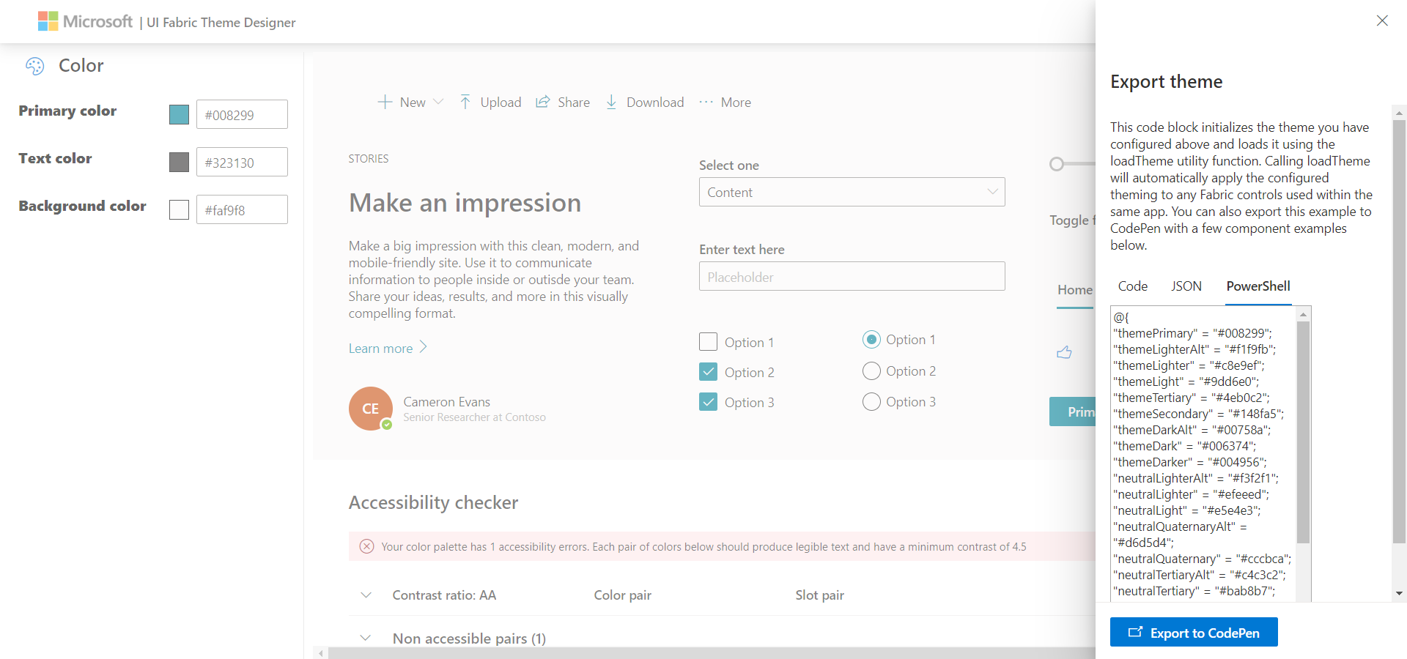The width and height of the screenshot is (1407, 659).
Task: Switch to the Code export tab
Action: coord(1132,286)
